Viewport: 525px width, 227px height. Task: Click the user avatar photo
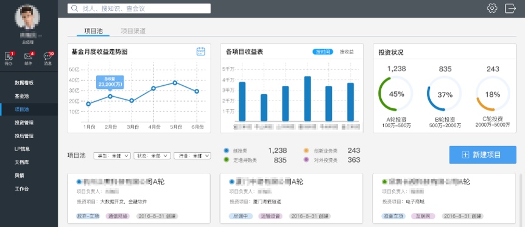click(x=27, y=17)
